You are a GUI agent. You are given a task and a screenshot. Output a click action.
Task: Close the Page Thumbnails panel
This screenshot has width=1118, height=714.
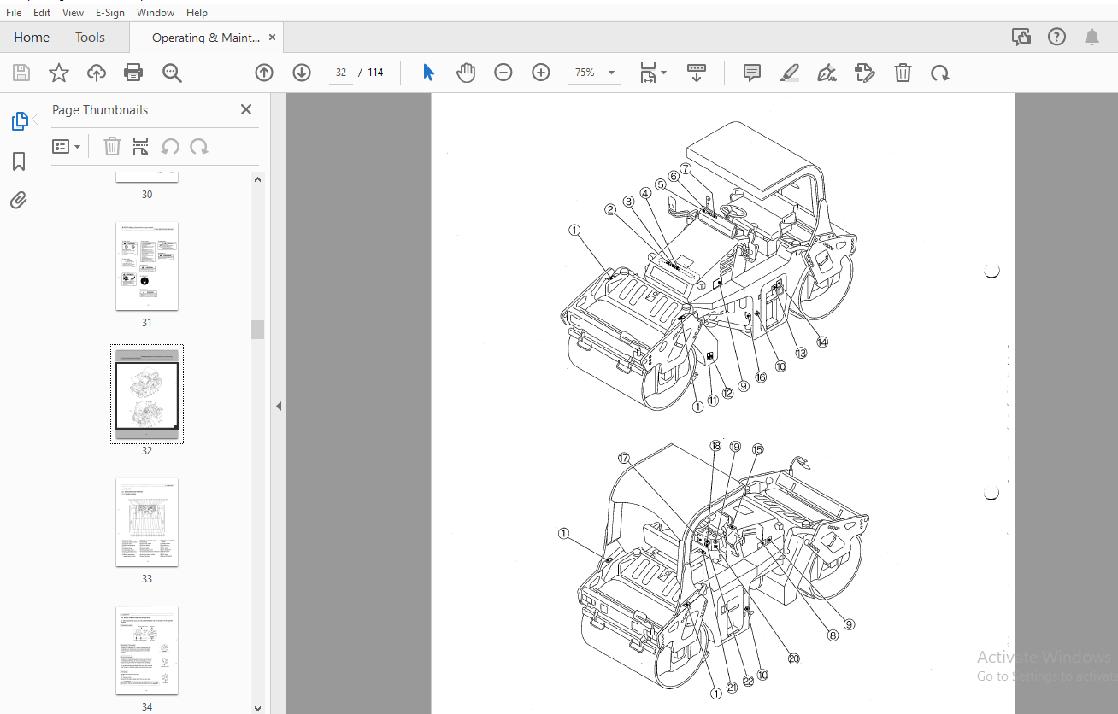pos(246,109)
